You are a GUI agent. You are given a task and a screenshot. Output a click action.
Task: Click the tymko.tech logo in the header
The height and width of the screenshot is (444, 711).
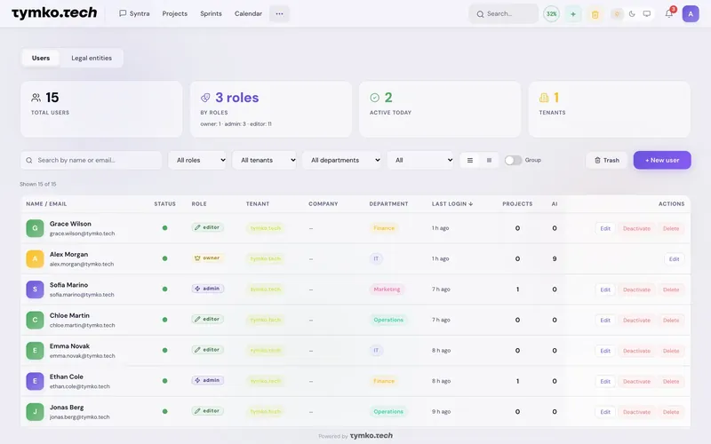tap(54, 13)
